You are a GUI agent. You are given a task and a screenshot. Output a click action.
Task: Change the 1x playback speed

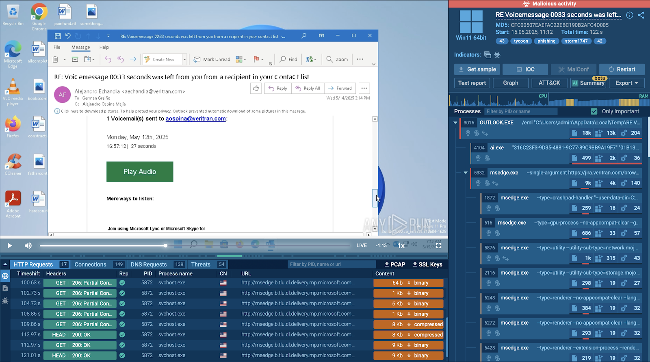click(401, 245)
